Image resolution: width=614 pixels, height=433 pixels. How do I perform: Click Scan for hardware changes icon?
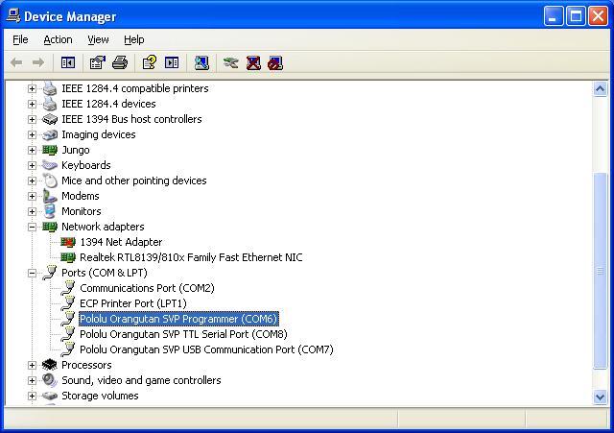pos(201,62)
